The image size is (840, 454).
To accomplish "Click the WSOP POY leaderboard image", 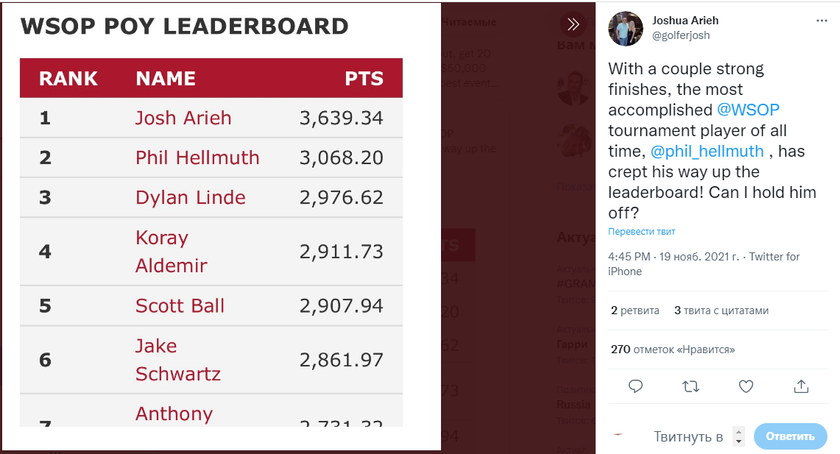I will pos(222,226).
